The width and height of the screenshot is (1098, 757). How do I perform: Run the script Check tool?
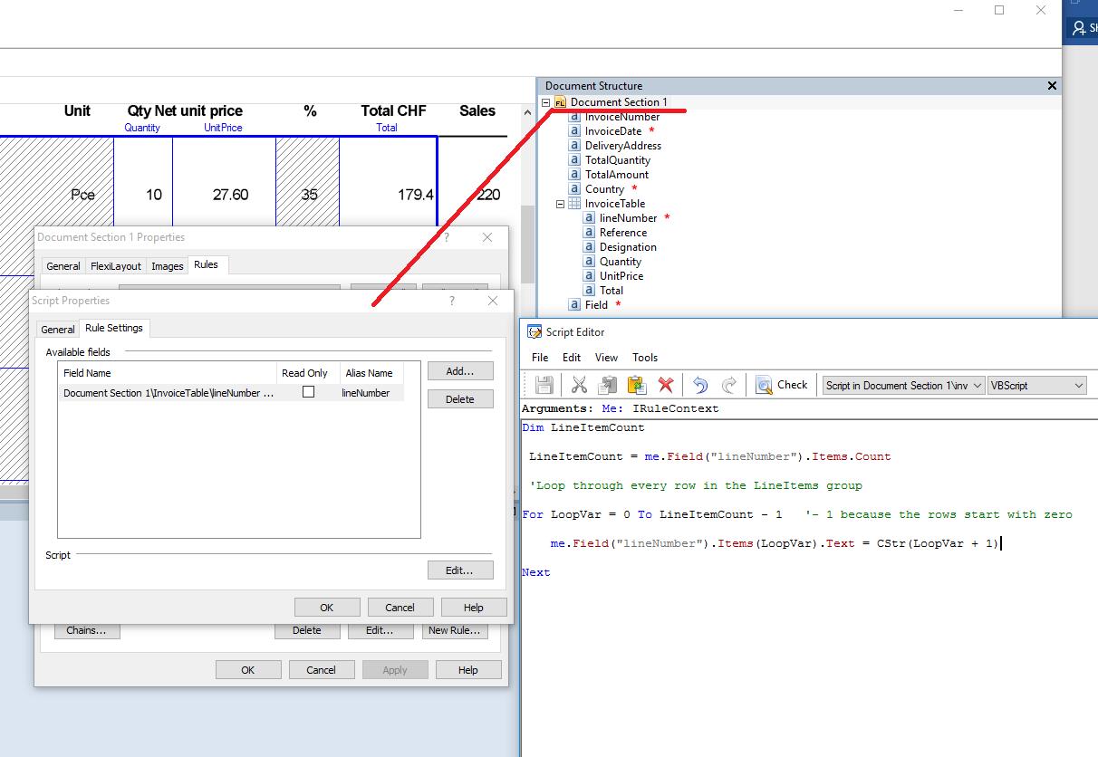point(781,385)
